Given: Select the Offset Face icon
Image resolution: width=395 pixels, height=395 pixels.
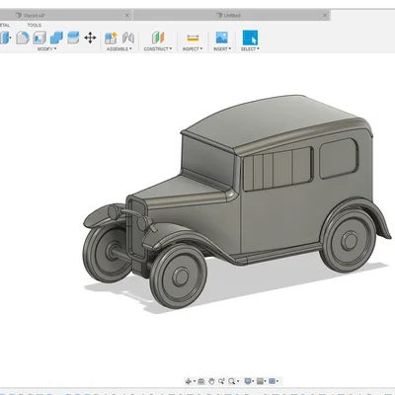Looking at the screenshot, I should [x=73, y=38].
